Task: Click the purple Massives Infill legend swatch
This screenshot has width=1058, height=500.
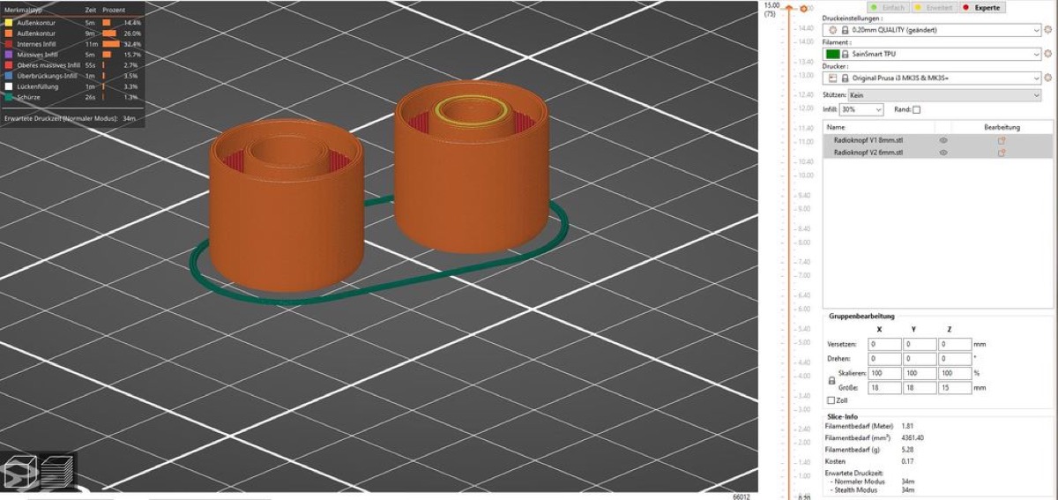Action: (x=8, y=55)
